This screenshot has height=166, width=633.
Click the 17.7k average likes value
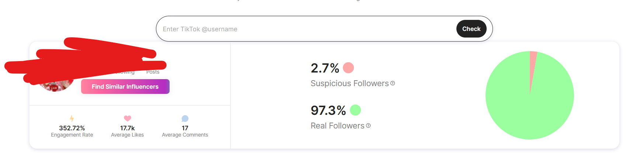[x=128, y=128]
